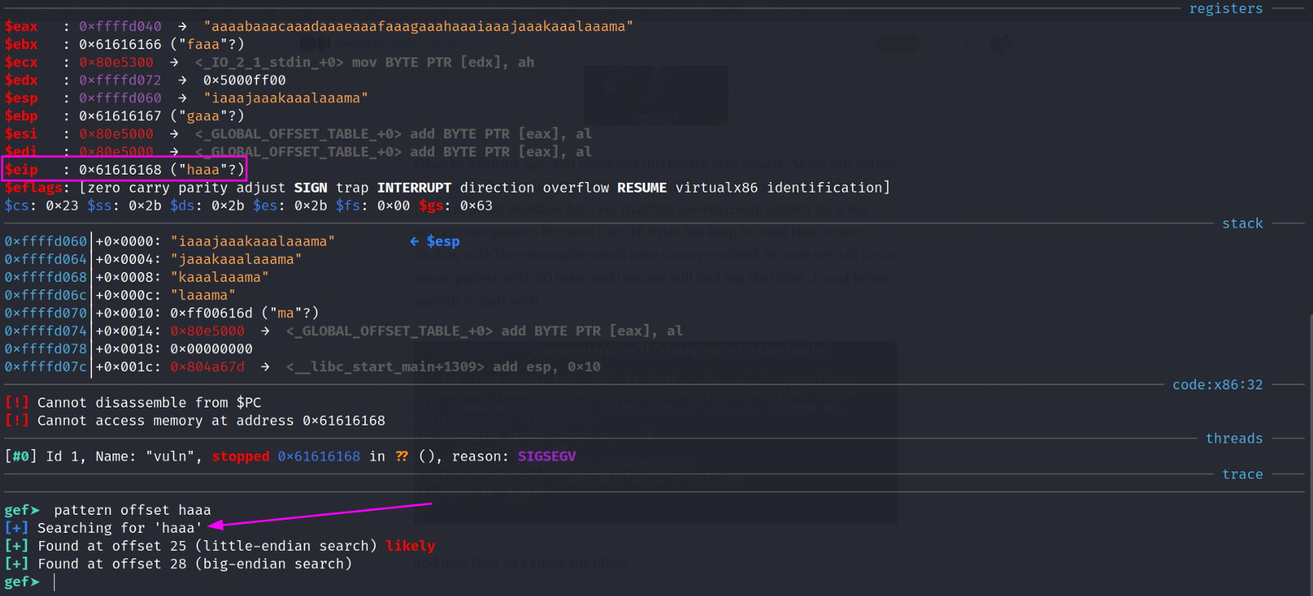Click the [!] marker before 'Cannot disassemble'
Screen dimensions: 1313x596
pyautogui.click(x=16, y=403)
